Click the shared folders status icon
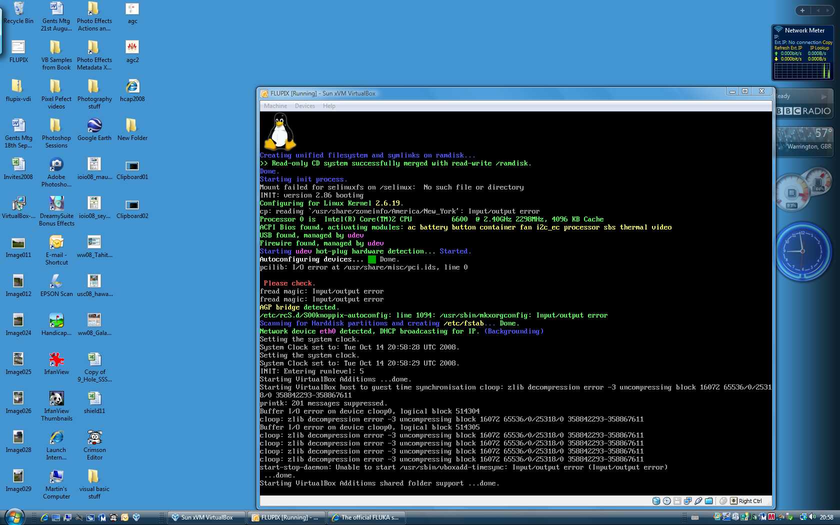This screenshot has width=840, height=525. (708, 501)
